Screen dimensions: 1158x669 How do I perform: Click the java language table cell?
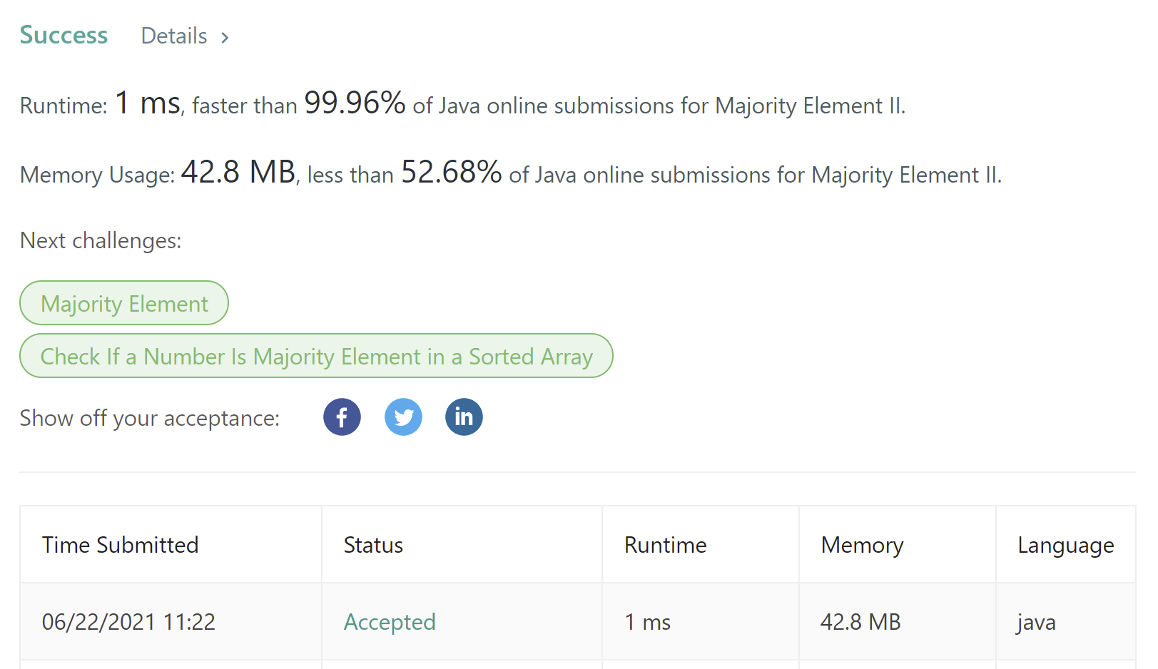click(1036, 622)
